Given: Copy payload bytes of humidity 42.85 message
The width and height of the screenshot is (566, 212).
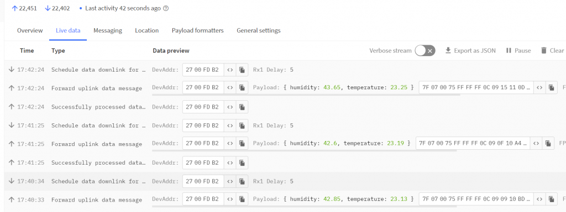Looking at the screenshot, I should point(551,199).
